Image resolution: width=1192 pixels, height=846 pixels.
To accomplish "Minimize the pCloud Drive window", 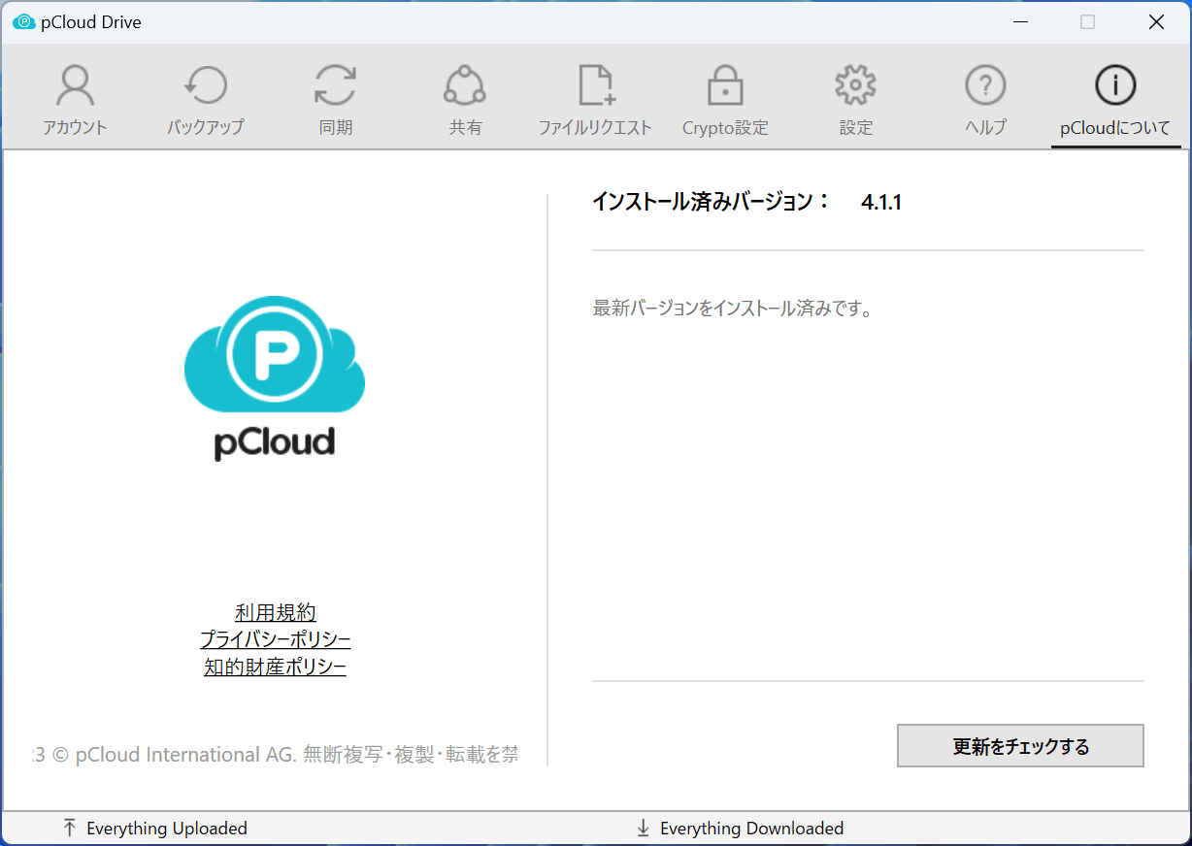I will click(1020, 22).
